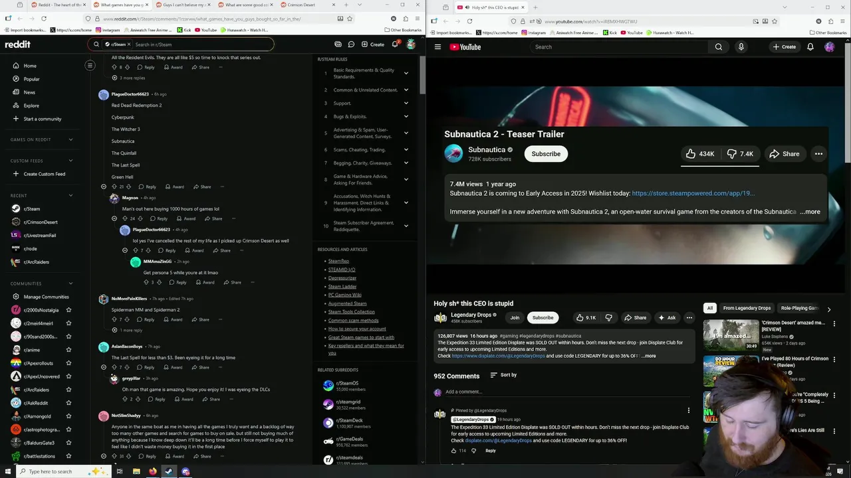Screen dimensions: 851x478
Task: Open YouTube notifications bell
Action: point(810,47)
